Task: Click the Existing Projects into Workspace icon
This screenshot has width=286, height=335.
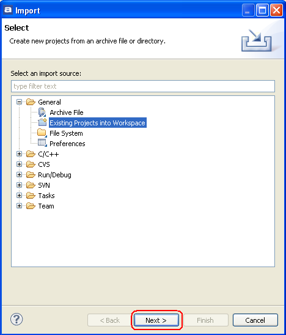Action: coord(42,122)
